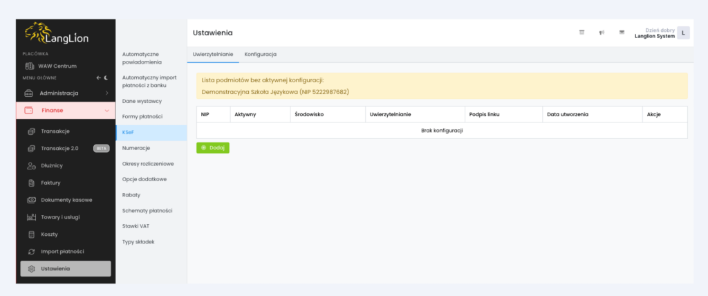Screen dimensions: 708x296
Task: Click the Brak konfiguracji empty row
Action: click(x=442, y=131)
